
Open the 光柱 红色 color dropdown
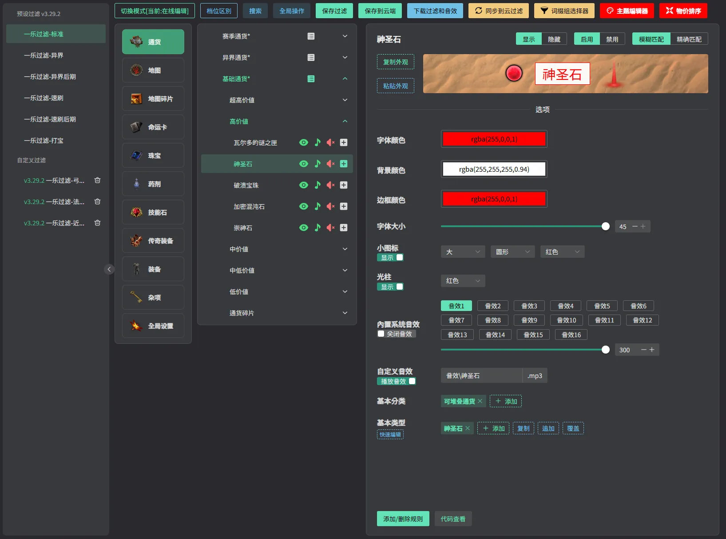tap(463, 280)
